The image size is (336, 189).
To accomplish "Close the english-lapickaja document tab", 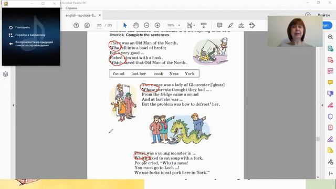I will (x=100, y=15).
